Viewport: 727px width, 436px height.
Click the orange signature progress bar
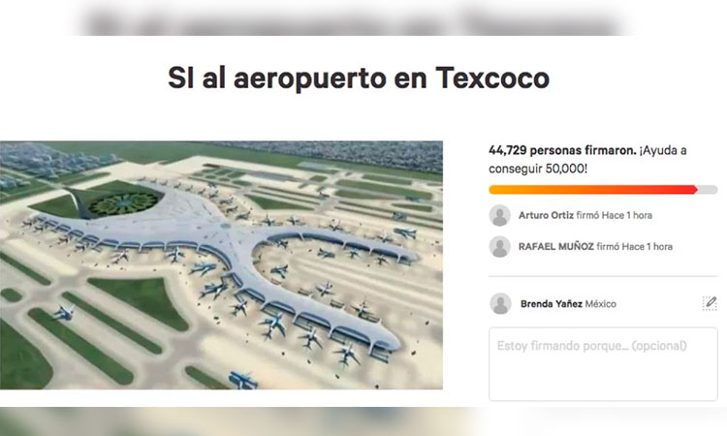click(x=593, y=189)
